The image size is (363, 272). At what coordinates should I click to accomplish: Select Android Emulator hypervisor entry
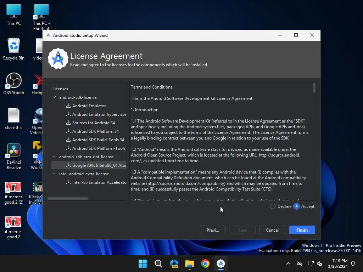(99, 114)
